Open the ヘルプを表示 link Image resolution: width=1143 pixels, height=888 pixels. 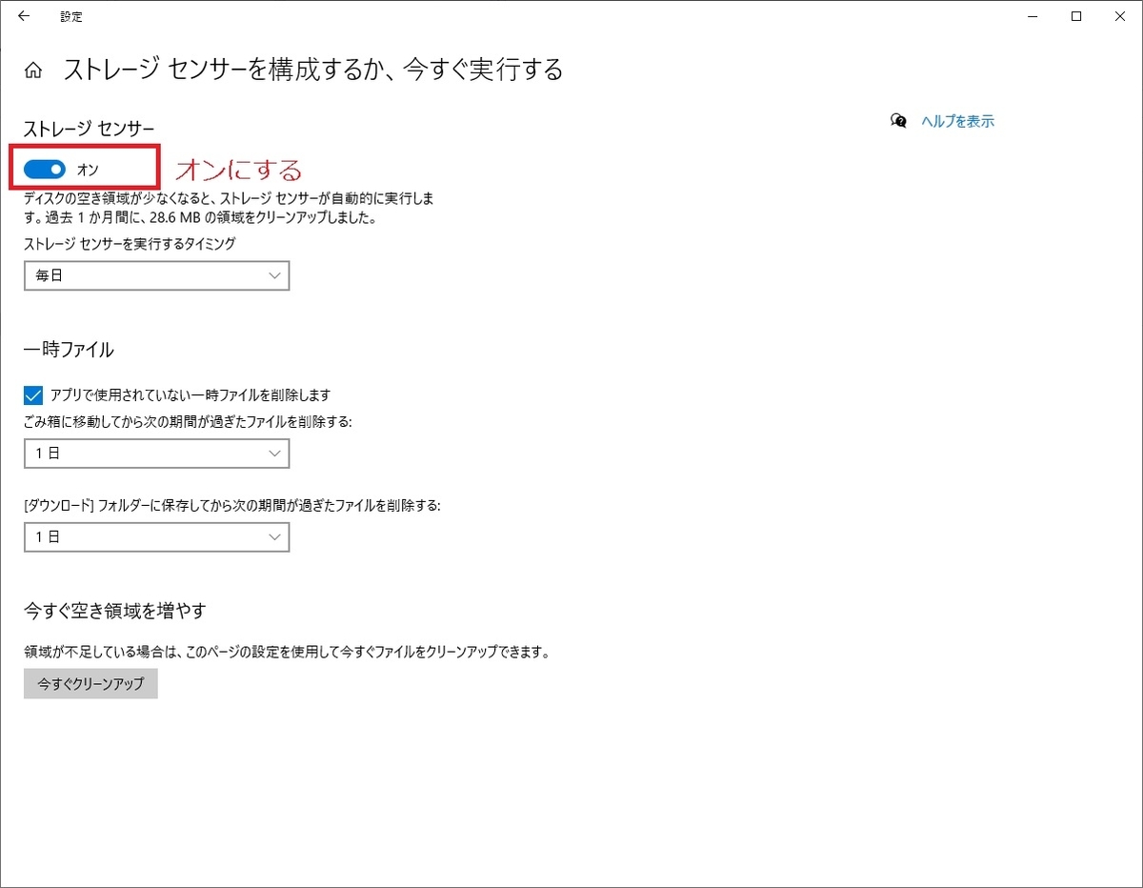[x=957, y=121]
